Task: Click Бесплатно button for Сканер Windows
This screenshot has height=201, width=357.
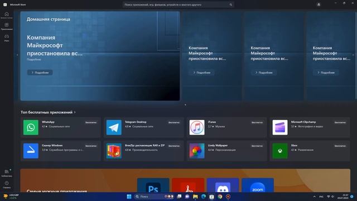Action: coord(91,146)
